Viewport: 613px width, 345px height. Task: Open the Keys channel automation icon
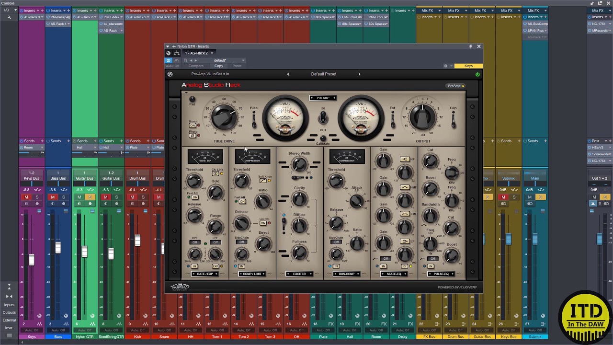tap(40, 324)
